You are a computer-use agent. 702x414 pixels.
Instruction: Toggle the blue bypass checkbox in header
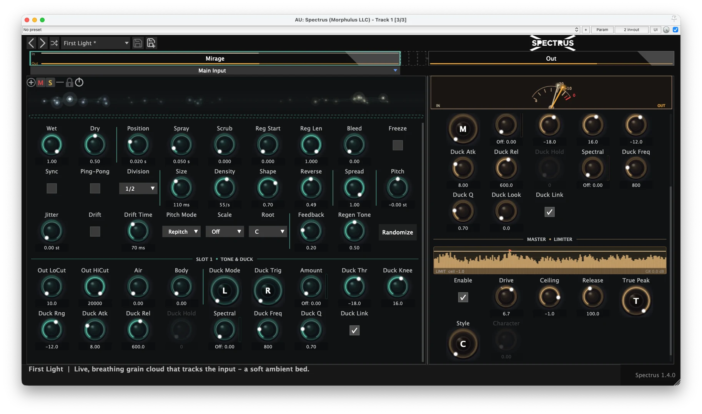pyautogui.click(x=675, y=30)
